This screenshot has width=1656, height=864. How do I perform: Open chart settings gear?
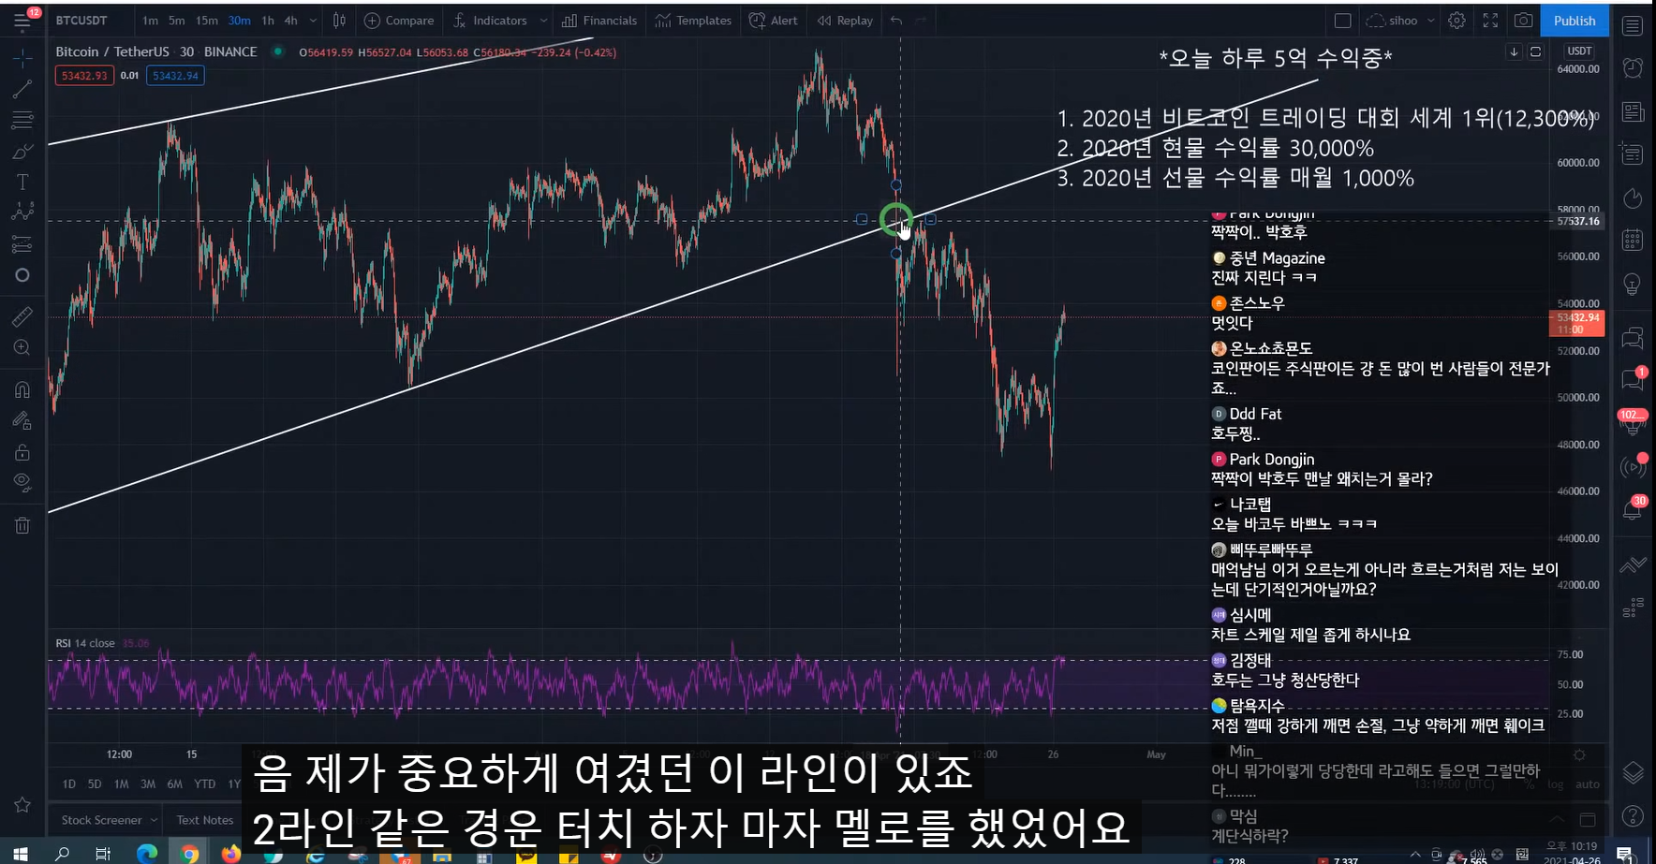1456,21
